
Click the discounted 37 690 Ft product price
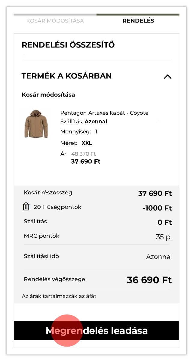pos(86,162)
